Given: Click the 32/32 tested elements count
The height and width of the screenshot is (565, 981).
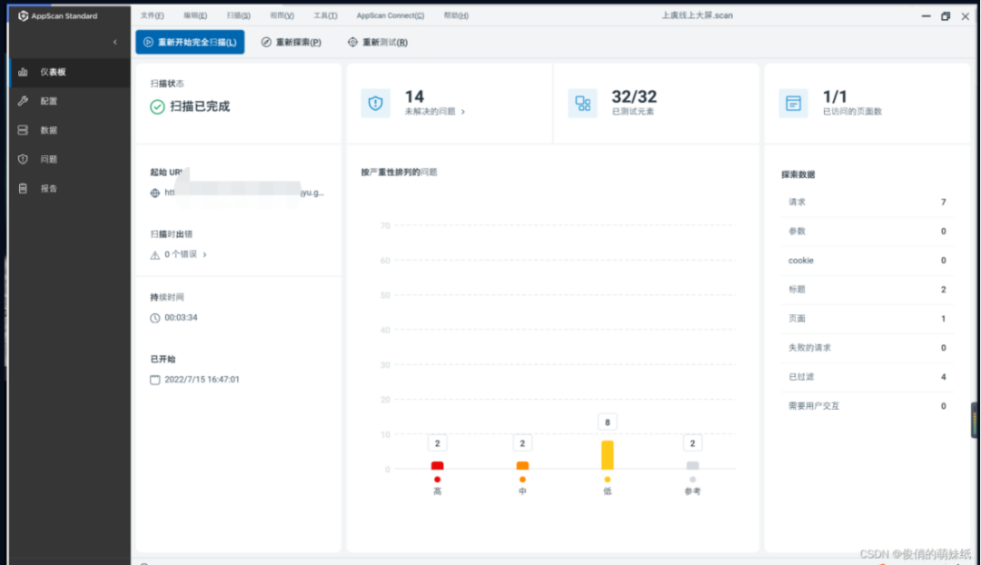Looking at the screenshot, I should click(x=634, y=96).
